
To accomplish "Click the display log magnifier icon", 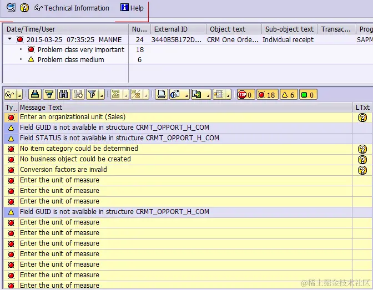I will tap(11, 8).
